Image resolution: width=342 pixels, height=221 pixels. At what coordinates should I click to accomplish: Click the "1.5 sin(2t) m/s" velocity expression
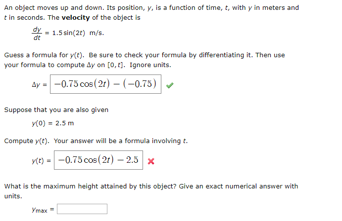pos(78,33)
